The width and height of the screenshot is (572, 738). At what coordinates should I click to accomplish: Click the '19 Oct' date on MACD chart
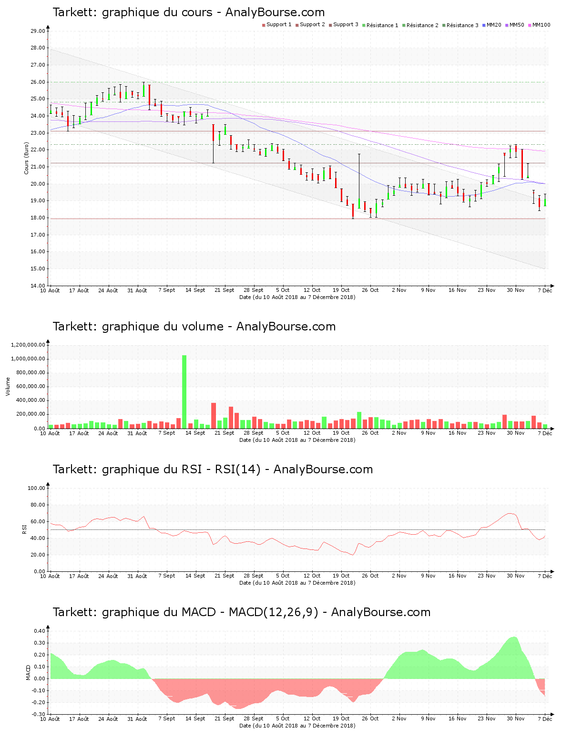pyautogui.click(x=341, y=718)
